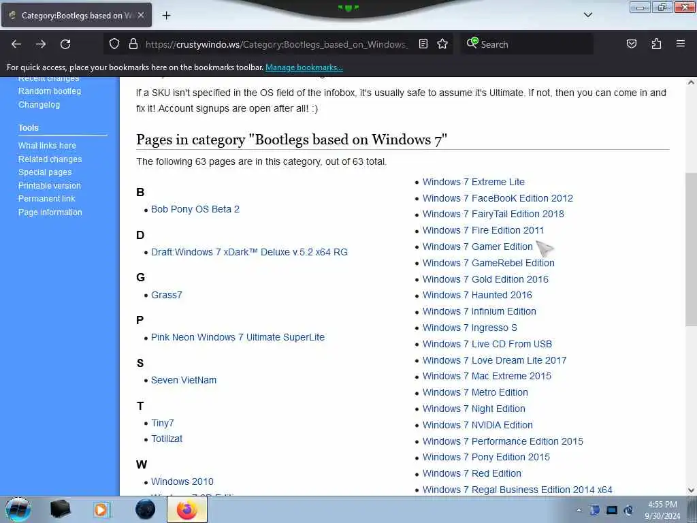Image resolution: width=697 pixels, height=523 pixels.
Task: Open Special pages link
Action: click(45, 172)
